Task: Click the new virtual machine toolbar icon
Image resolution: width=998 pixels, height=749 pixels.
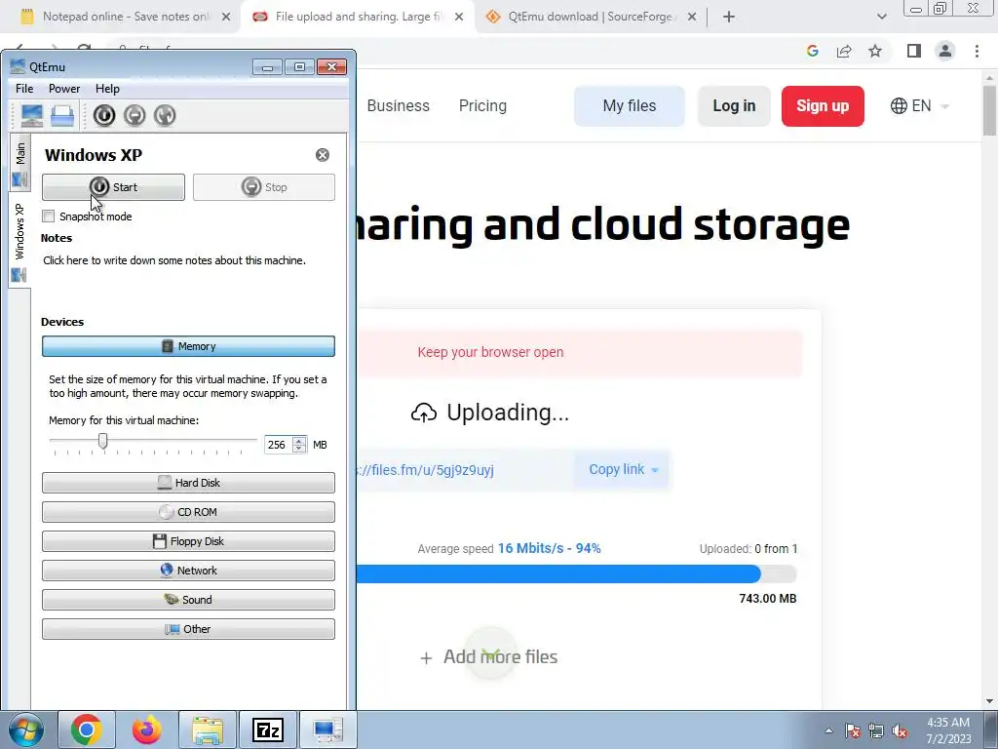Action: (x=32, y=115)
